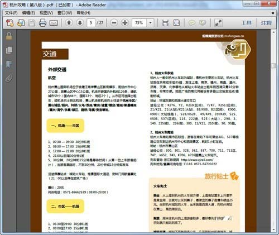Open the 视图(V) menu
Screen dimensions: 279x235
pos(46,13)
